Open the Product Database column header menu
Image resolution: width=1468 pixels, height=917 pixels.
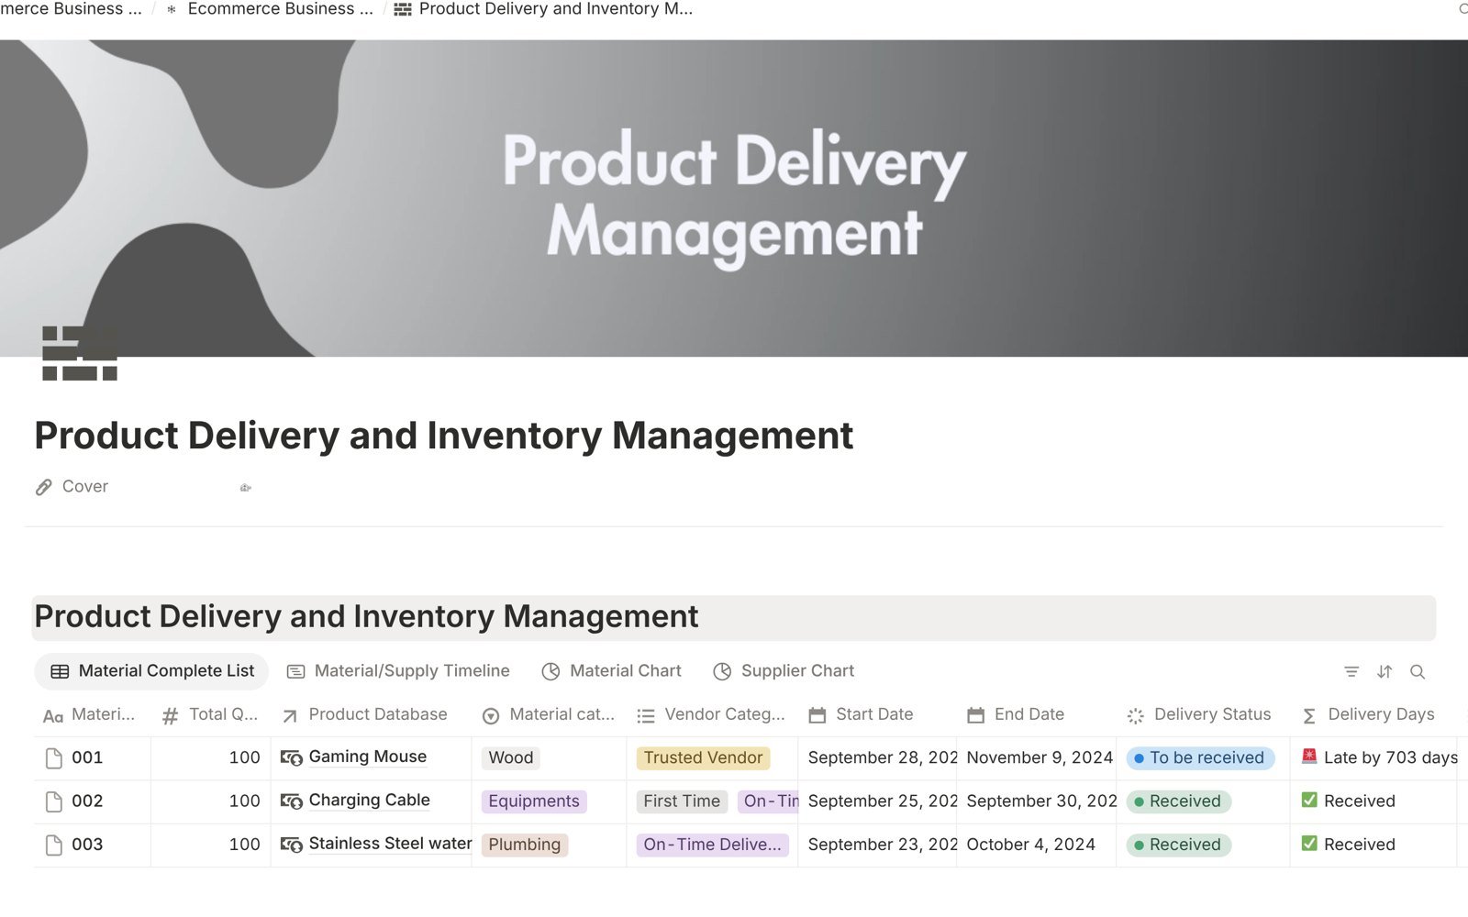(x=371, y=714)
